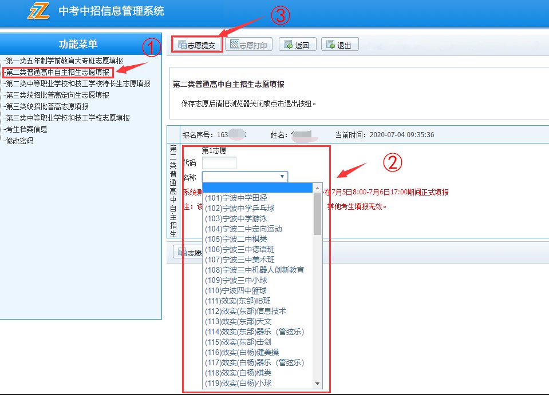Open 第二类普通高中自主招生志愿填报 menu item

(58, 73)
